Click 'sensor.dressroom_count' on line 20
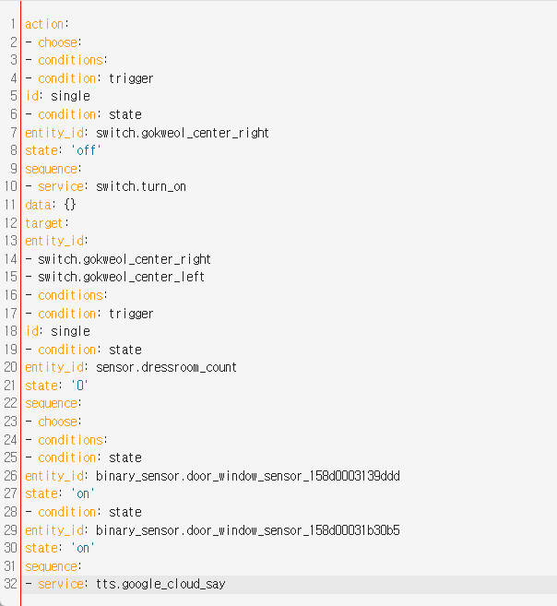 point(166,367)
